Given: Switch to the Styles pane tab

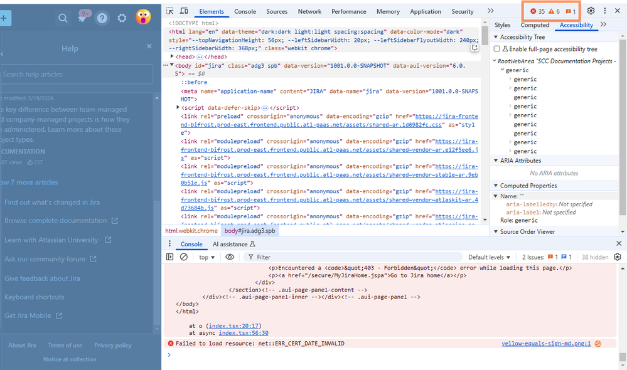Looking at the screenshot, I should [503, 25].
